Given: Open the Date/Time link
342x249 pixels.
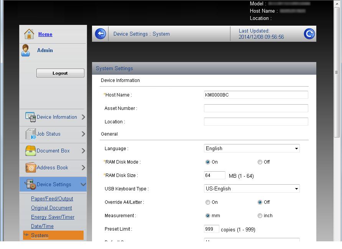Looking at the screenshot, I should [42, 226].
